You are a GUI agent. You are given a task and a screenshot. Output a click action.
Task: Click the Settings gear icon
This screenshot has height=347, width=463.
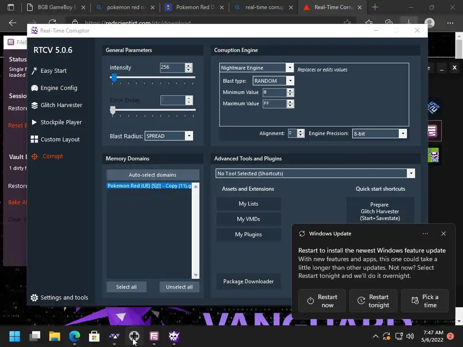point(34,297)
